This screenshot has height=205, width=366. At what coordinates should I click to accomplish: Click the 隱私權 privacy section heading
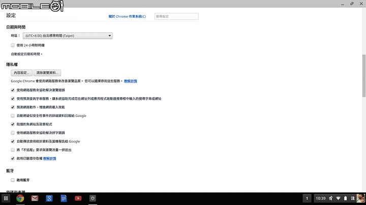coord(12,64)
